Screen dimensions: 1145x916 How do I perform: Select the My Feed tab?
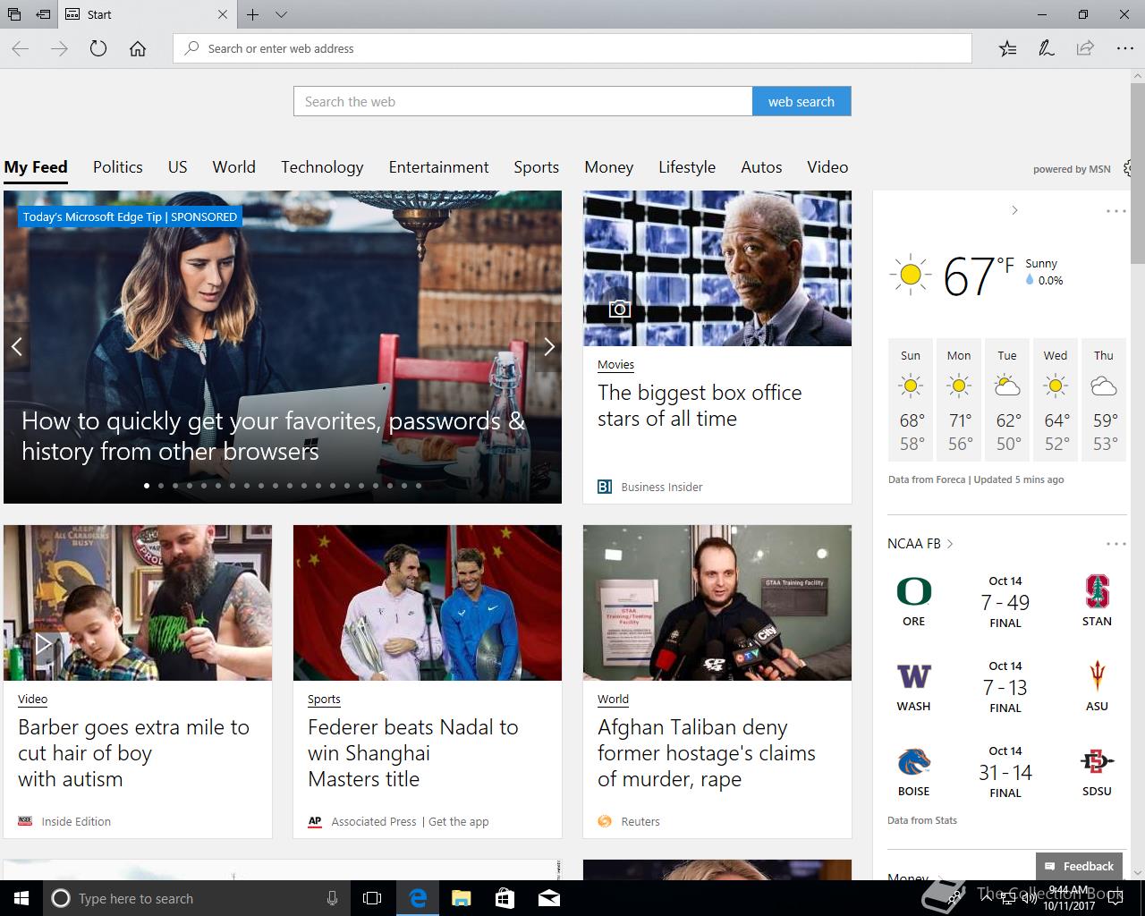36,167
